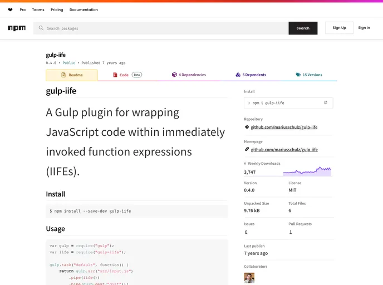Click the Collaborators label

[256, 267]
